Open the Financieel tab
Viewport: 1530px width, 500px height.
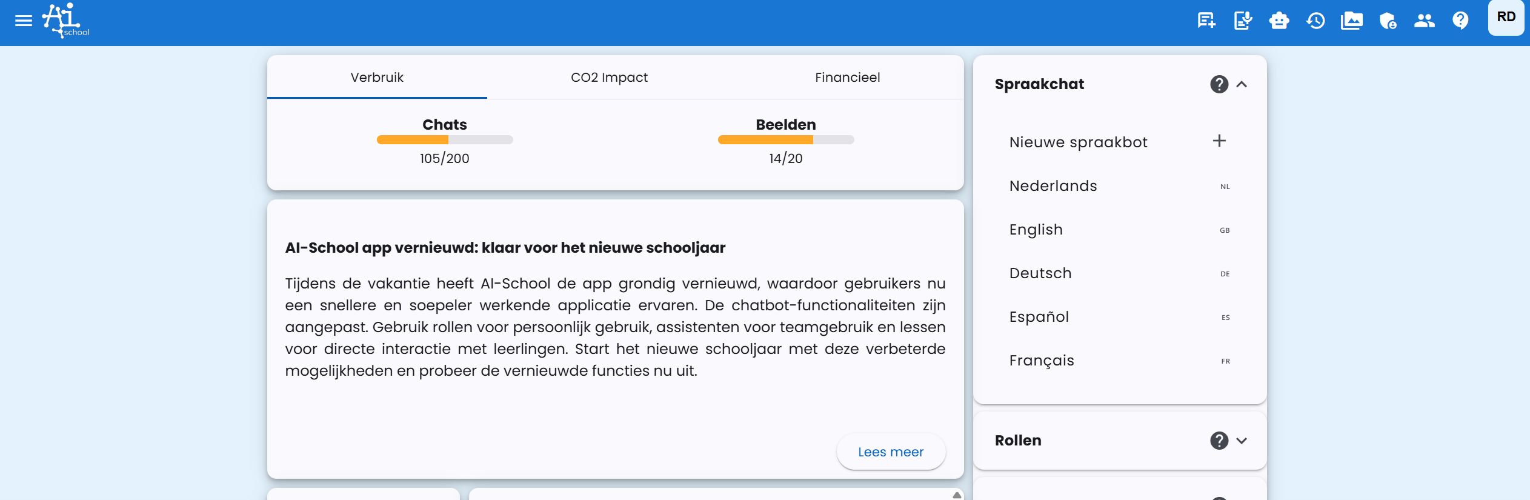click(848, 78)
